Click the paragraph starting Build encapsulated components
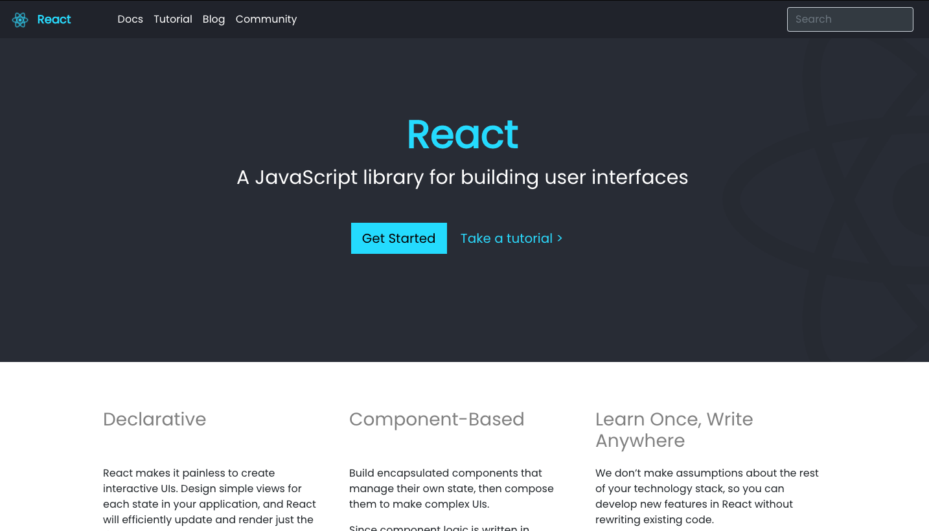929x531 pixels. tap(452, 489)
